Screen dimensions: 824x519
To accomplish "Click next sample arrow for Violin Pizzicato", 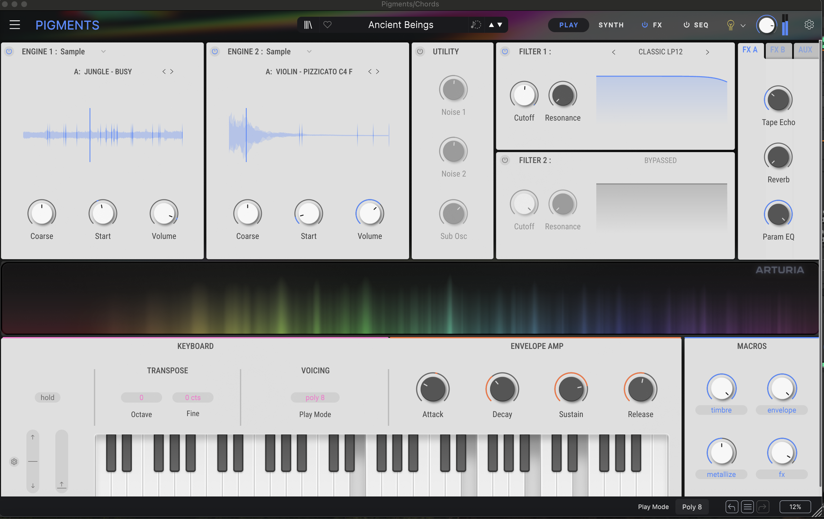I will pyautogui.click(x=378, y=71).
